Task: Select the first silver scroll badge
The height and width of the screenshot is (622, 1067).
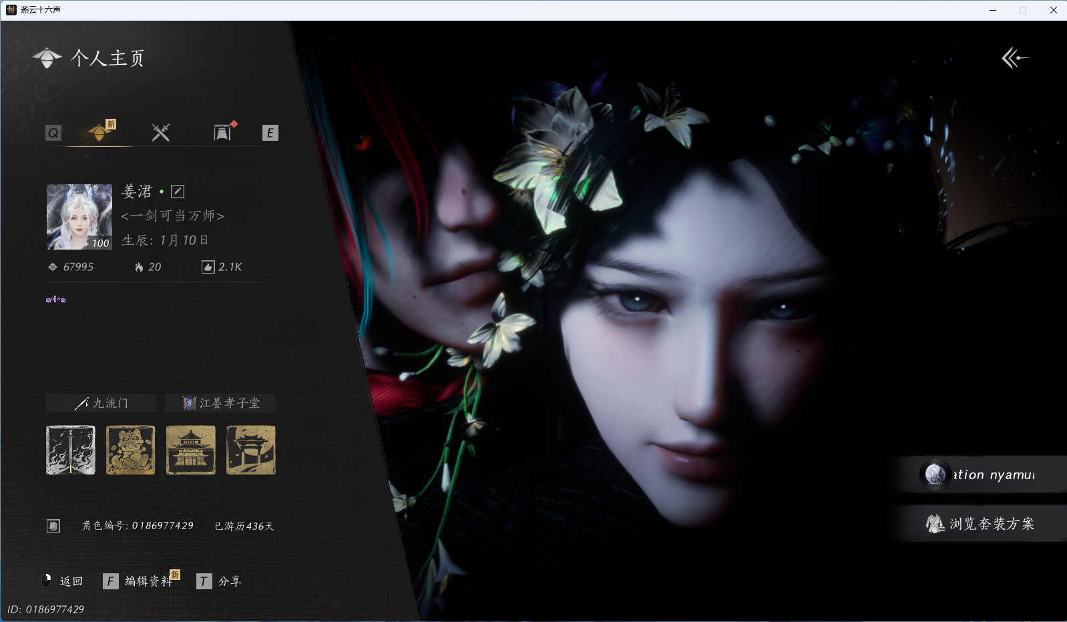Action: point(71,450)
